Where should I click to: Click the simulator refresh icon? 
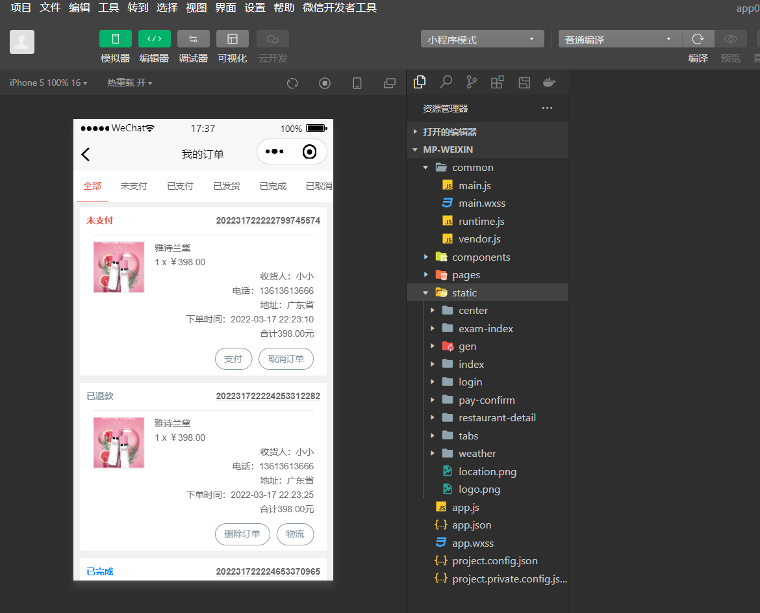pyautogui.click(x=292, y=83)
